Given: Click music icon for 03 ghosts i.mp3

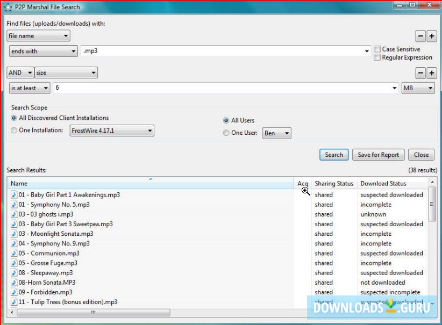Looking at the screenshot, I should (14, 214).
